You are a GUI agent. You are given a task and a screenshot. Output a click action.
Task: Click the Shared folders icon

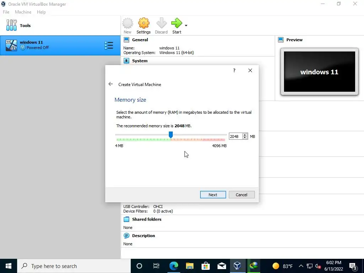[127, 219]
